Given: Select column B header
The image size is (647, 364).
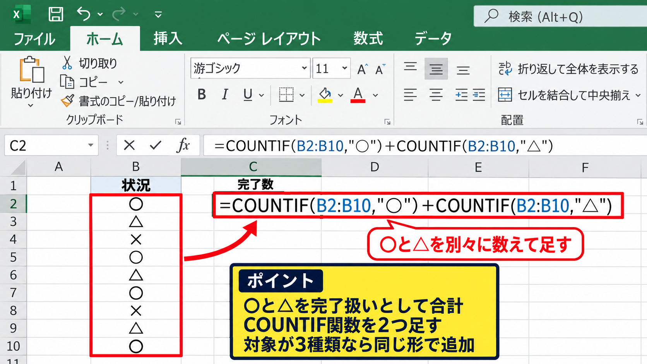Looking at the screenshot, I should [x=136, y=167].
